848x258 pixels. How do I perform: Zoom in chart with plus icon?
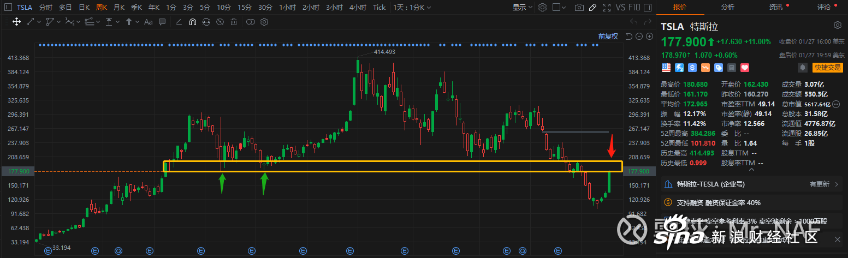tap(649, 36)
